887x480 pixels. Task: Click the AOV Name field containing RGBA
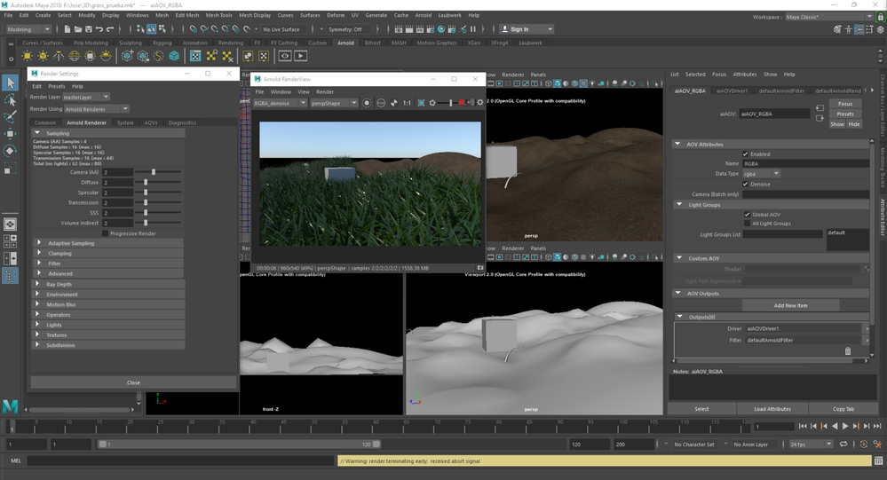(x=805, y=163)
